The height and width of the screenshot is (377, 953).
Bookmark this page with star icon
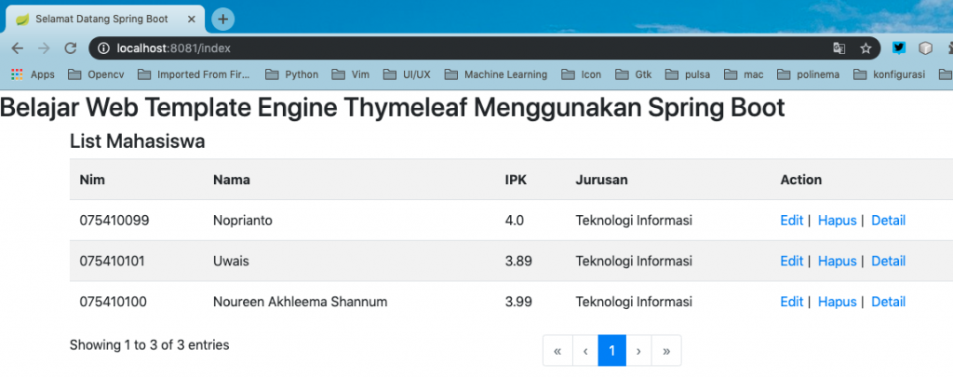[x=866, y=48]
